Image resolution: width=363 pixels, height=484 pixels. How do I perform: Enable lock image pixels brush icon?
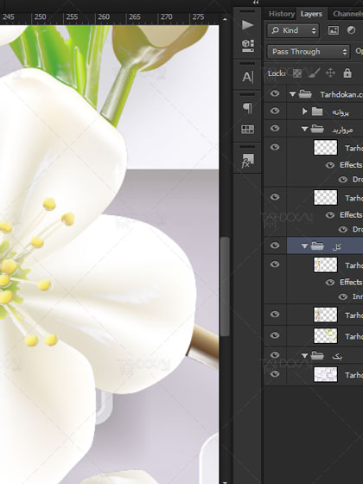314,73
